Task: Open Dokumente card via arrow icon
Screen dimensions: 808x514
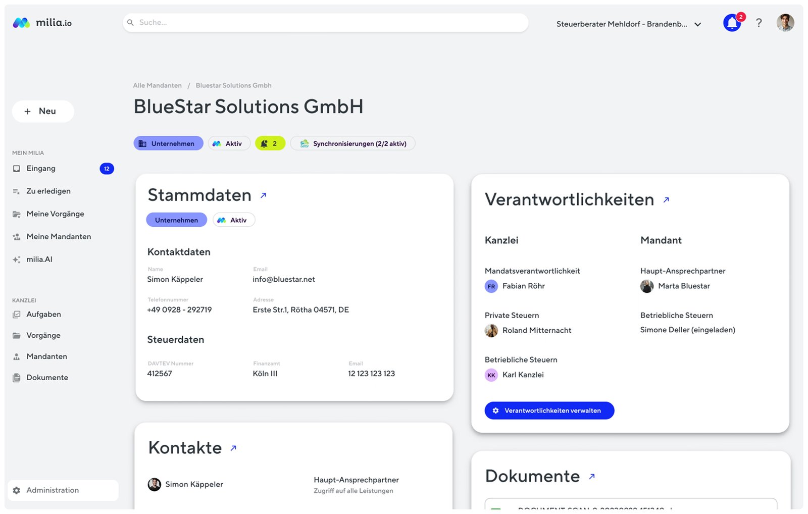Action: pyautogui.click(x=592, y=476)
